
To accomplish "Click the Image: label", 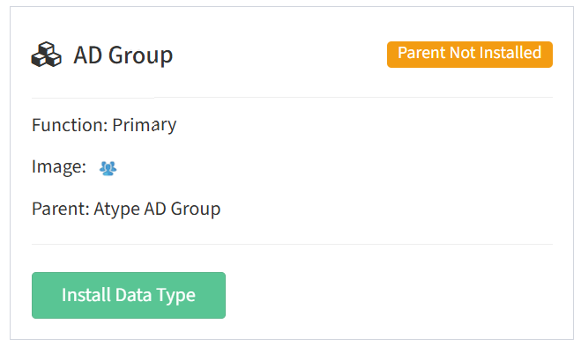I will click(59, 167).
